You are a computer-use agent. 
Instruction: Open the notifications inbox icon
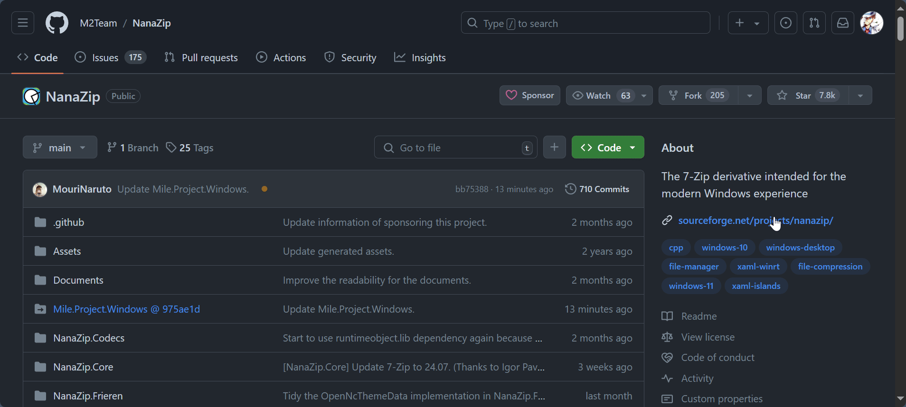843,23
